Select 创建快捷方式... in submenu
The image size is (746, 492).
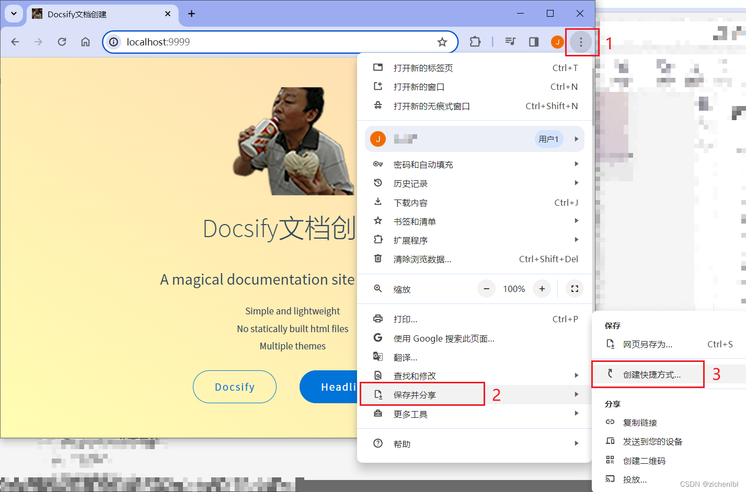pos(669,374)
